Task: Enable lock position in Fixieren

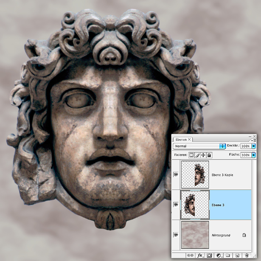Action: click(x=203, y=155)
